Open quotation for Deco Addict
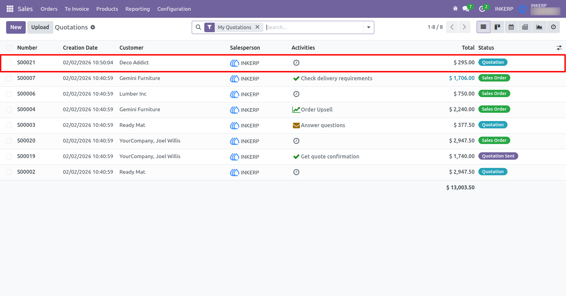 [134, 63]
